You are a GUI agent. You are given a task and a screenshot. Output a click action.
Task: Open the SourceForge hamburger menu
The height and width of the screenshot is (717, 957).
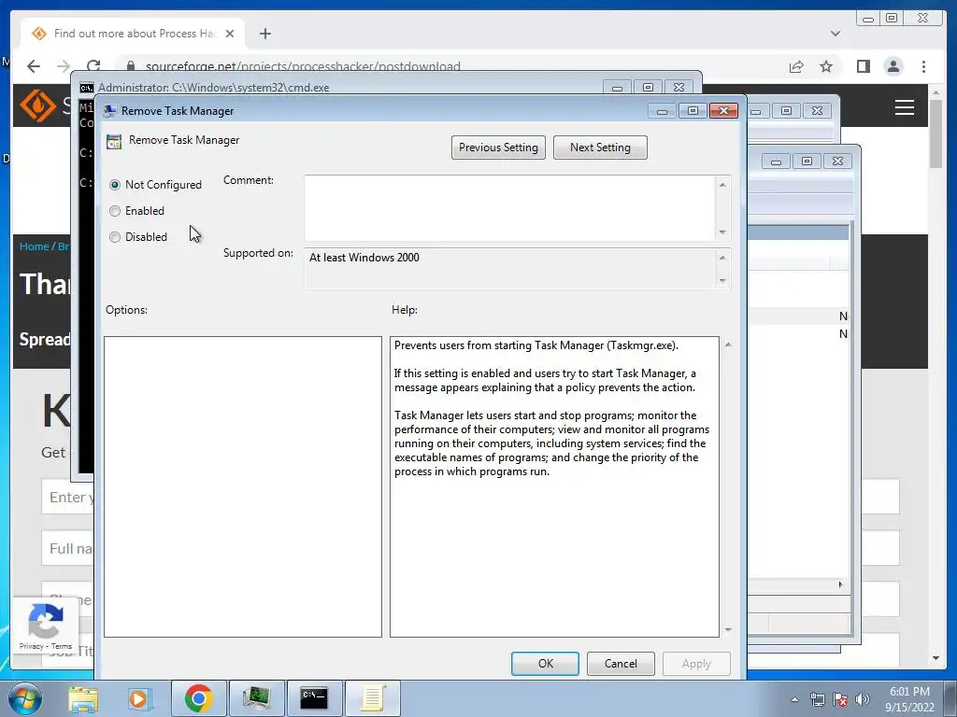click(x=904, y=107)
